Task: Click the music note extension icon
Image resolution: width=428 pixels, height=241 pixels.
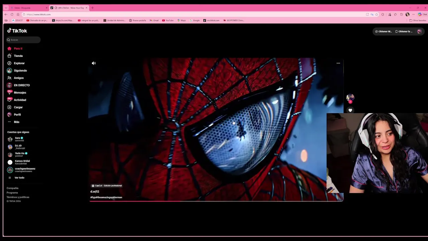Action: click(x=389, y=14)
